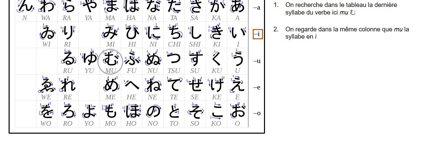The image size is (424, 165).
Task: Click the boxed –i row label
Action: click(258, 34)
